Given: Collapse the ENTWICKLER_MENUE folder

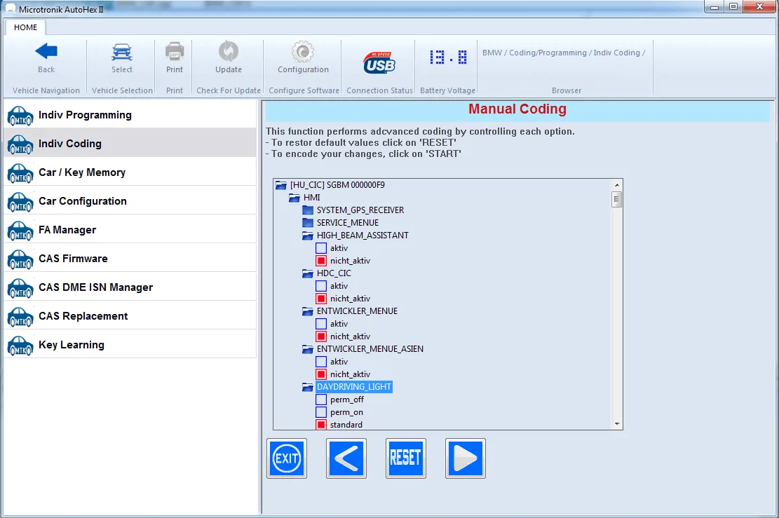Looking at the screenshot, I should (x=308, y=311).
